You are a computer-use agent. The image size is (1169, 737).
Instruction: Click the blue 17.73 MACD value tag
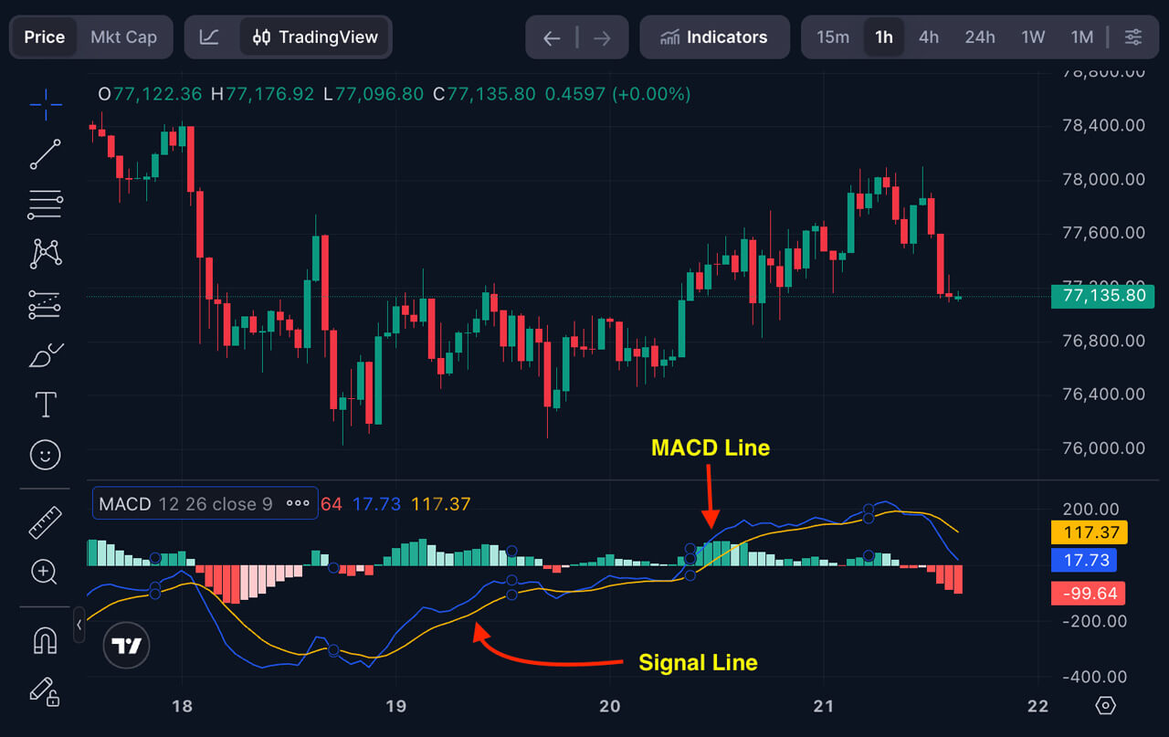click(x=1084, y=561)
